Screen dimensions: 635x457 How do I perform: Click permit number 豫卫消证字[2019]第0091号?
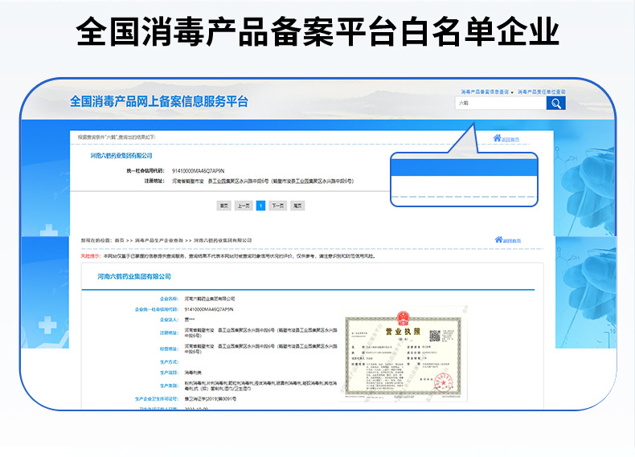pos(210,398)
